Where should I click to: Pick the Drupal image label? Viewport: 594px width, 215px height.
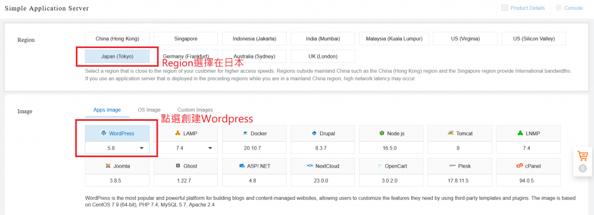327,134
